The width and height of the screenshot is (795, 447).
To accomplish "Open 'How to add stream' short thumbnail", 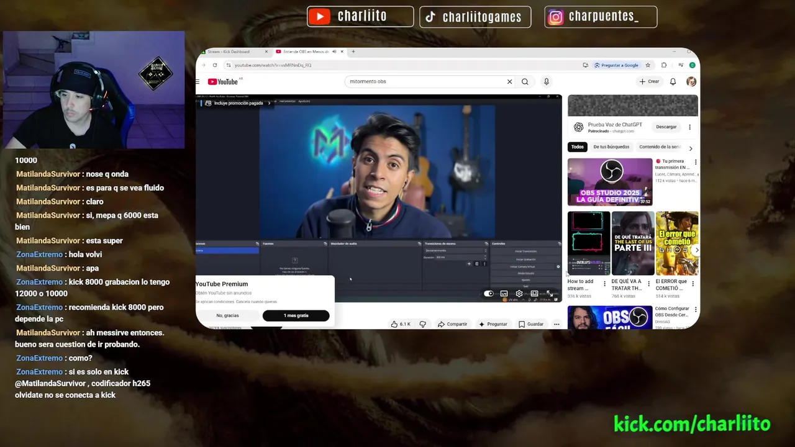I will tap(589, 243).
